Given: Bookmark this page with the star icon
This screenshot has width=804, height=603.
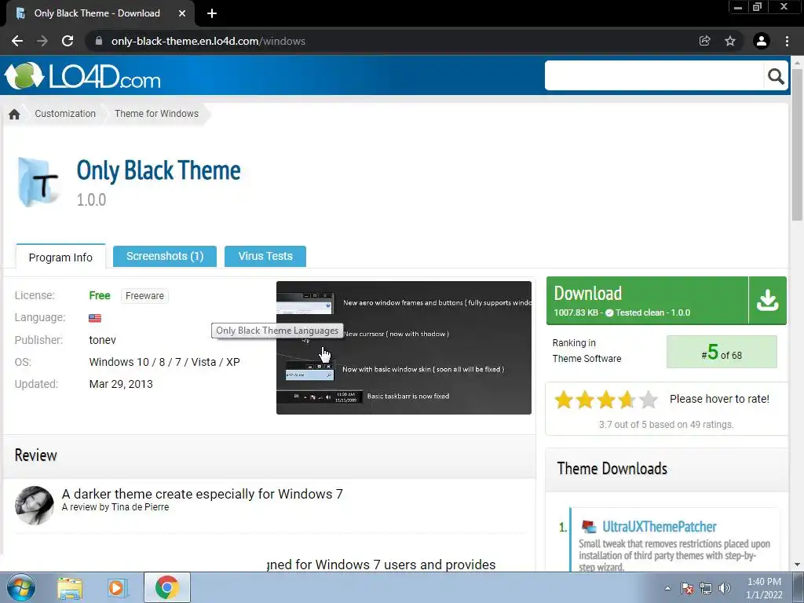Looking at the screenshot, I should [730, 41].
